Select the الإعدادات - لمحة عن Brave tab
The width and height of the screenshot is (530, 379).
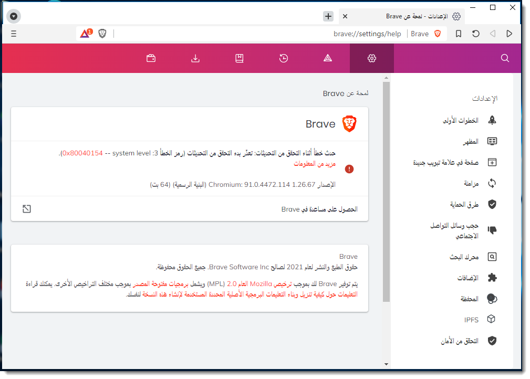pyautogui.click(x=402, y=16)
